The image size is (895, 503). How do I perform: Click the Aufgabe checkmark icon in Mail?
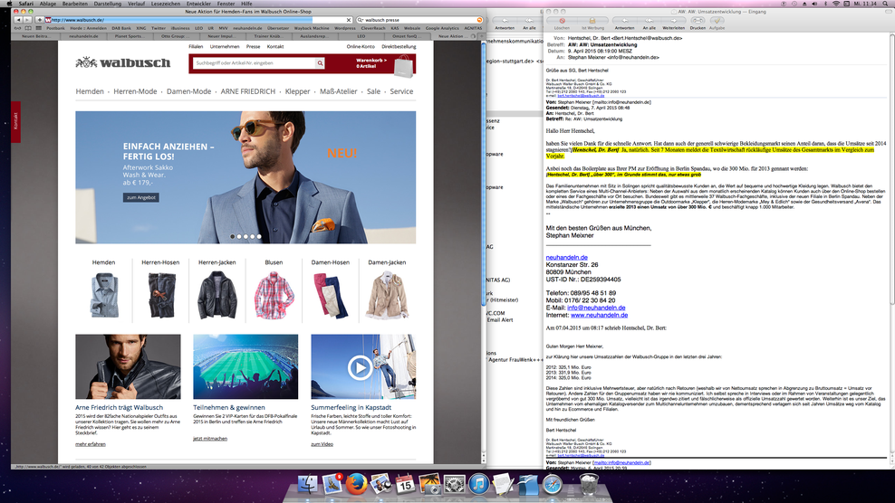tap(717, 21)
